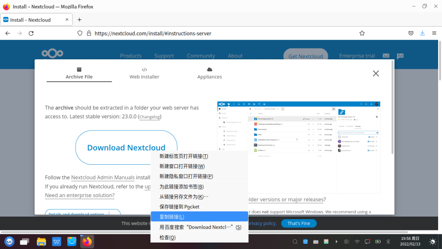Go back using the browser back arrow
The width and height of the screenshot is (442, 249).
click(x=8, y=33)
